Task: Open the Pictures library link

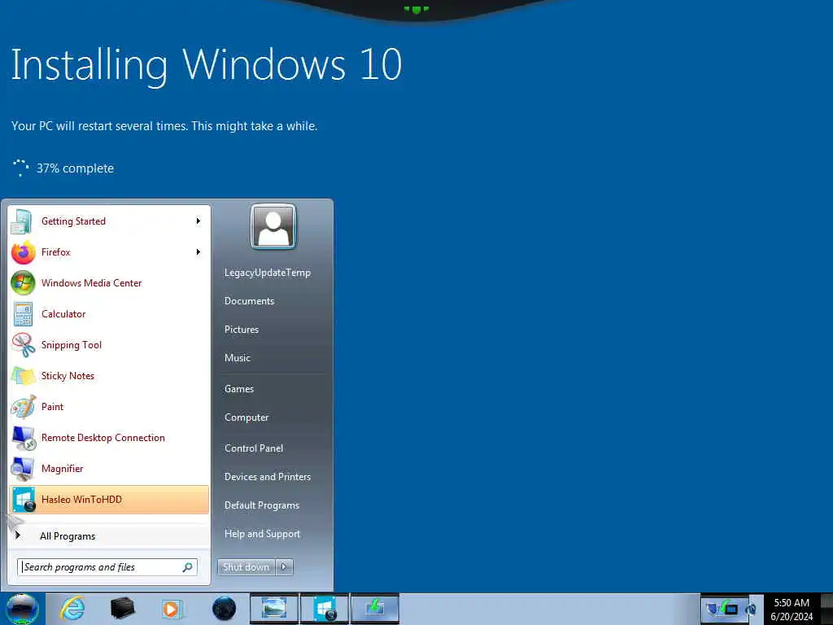Action: click(241, 330)
